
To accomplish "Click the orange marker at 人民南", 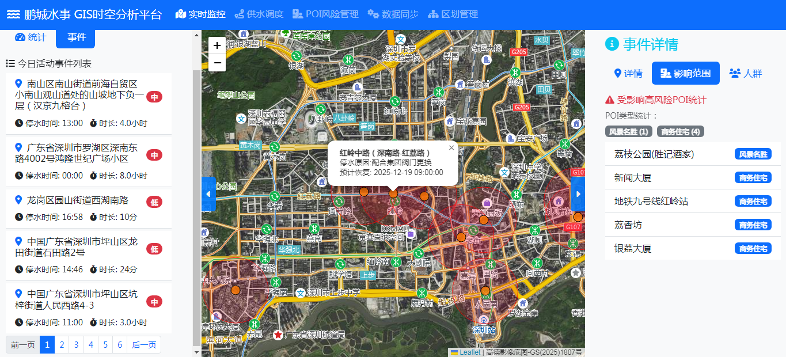I will point(485,291).
